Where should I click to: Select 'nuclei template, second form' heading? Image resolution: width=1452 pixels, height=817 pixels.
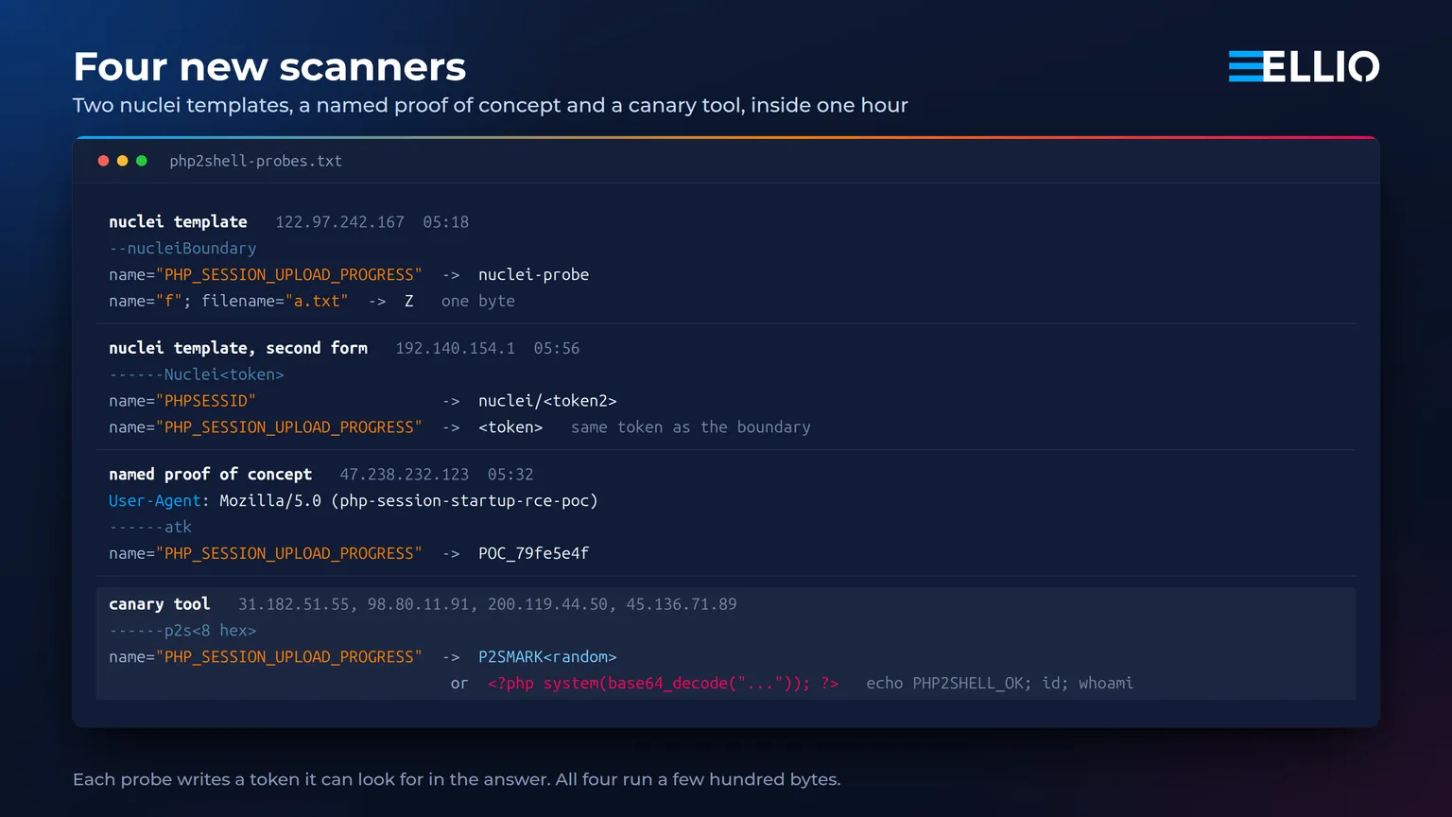238,348
